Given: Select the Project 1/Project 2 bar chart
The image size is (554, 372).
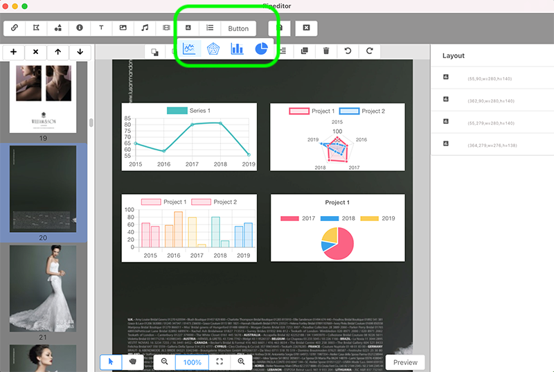Looking at the screenshot, I should click(189, 228).
